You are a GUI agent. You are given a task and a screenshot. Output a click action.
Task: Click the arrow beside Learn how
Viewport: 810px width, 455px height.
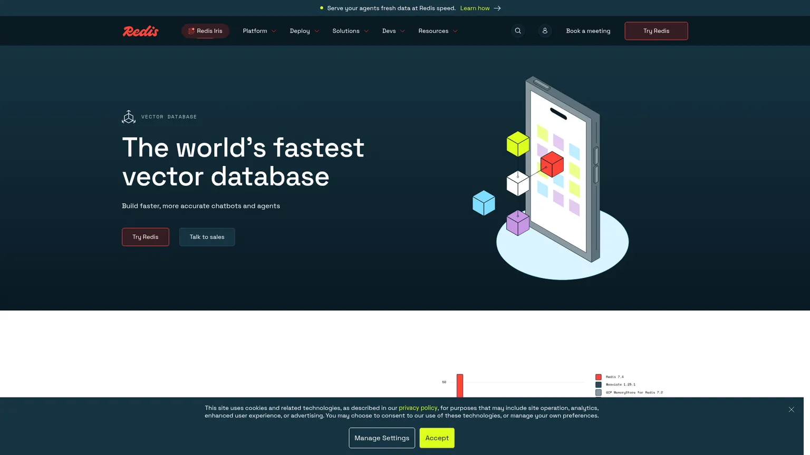tap(497, 8)
